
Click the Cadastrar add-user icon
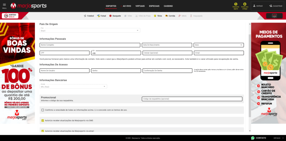271,6
